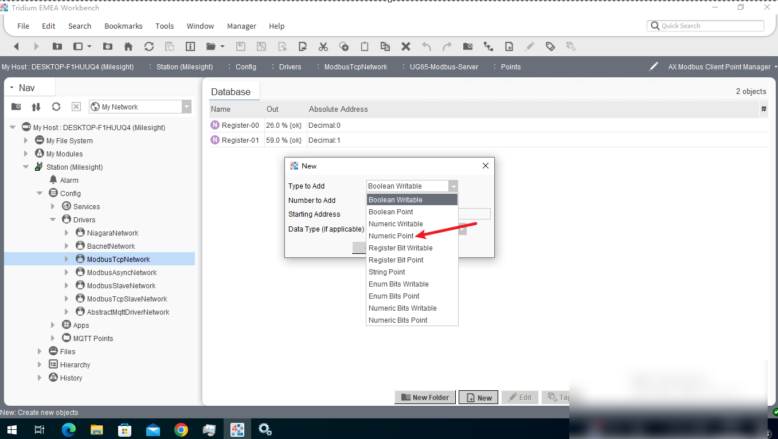This screenshot has width=778, height=439.
Task: Collapse the Drivers tree node
Action: (x=53, y=219)
